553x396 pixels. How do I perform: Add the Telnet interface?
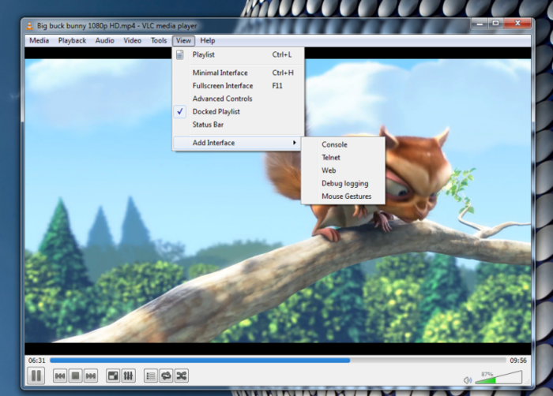click(343, 158)
